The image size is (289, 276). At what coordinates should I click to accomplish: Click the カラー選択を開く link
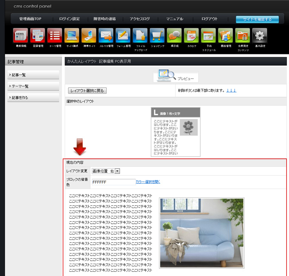[x=148, y=182]
